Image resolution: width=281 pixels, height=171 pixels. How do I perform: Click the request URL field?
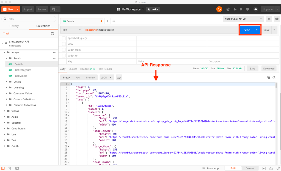[161, 30]
